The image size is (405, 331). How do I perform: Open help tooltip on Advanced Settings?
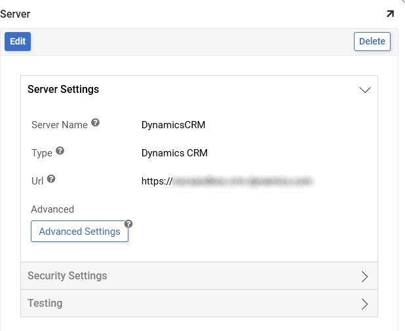[128, 224]
